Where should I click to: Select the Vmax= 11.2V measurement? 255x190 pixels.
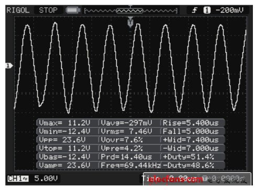[64, 123]
